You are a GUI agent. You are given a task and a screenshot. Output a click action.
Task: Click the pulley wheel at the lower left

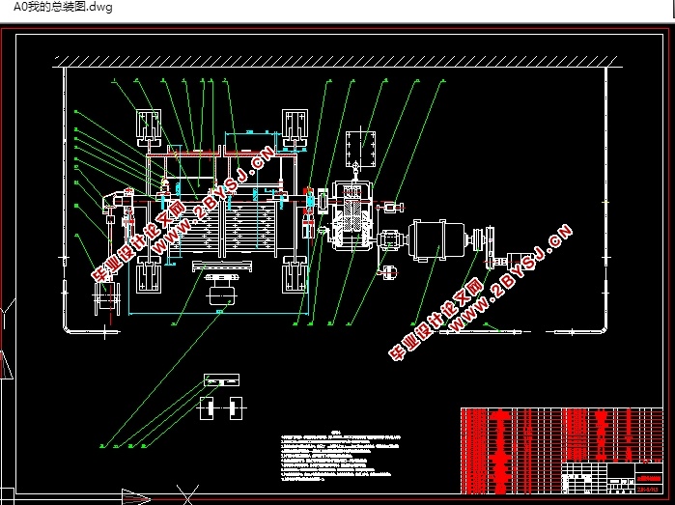(107, 298)
